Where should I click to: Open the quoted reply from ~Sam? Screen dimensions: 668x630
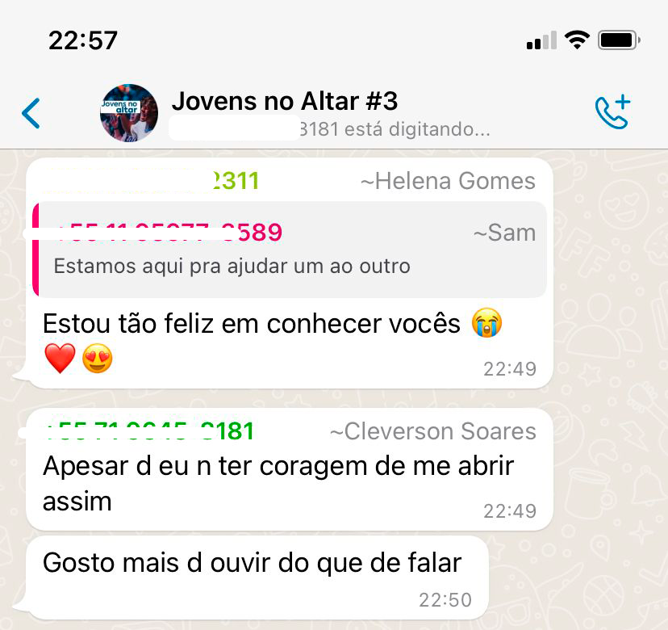click(290, 249)
